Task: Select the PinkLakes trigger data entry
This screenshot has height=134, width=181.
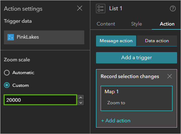Action: tap(44, 37)
